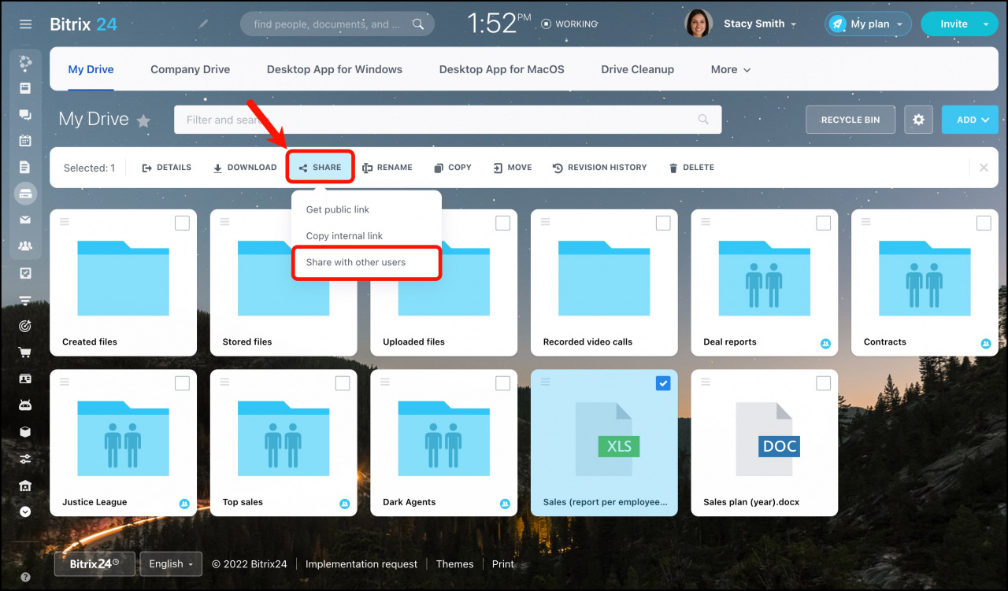Tick checkbox on Sales plan (year).docx
The height and width of the screenshot is (591, 1008).
823,383
